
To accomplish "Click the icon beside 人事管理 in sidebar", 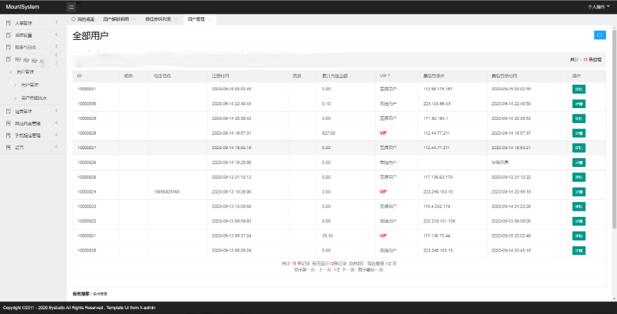I will 8,23.
